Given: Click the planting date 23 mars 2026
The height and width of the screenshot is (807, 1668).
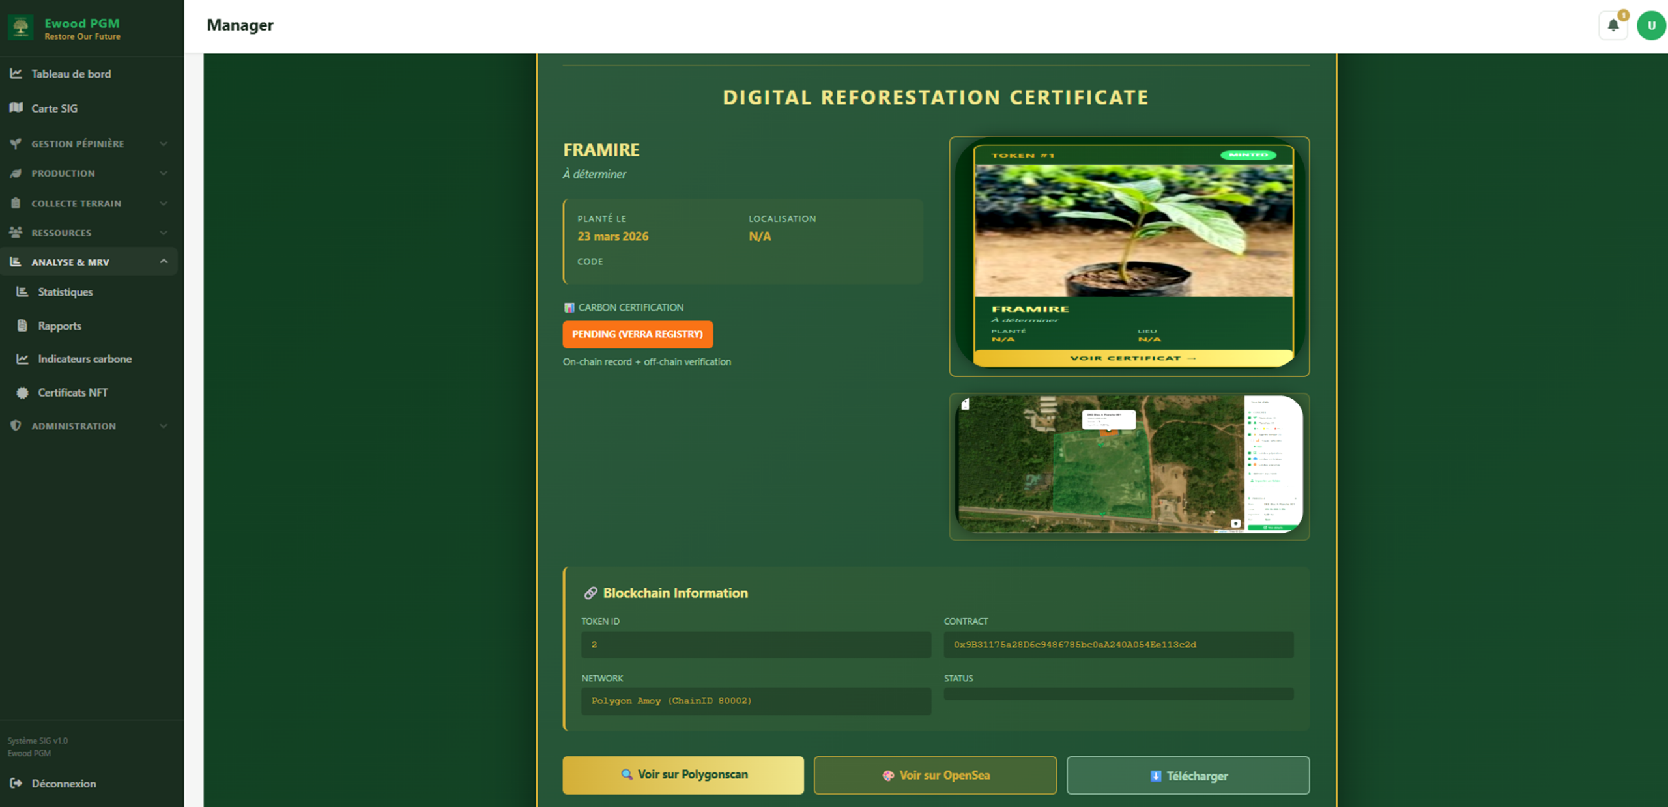Looking at the screenshot, I should (x=612, y=236).
